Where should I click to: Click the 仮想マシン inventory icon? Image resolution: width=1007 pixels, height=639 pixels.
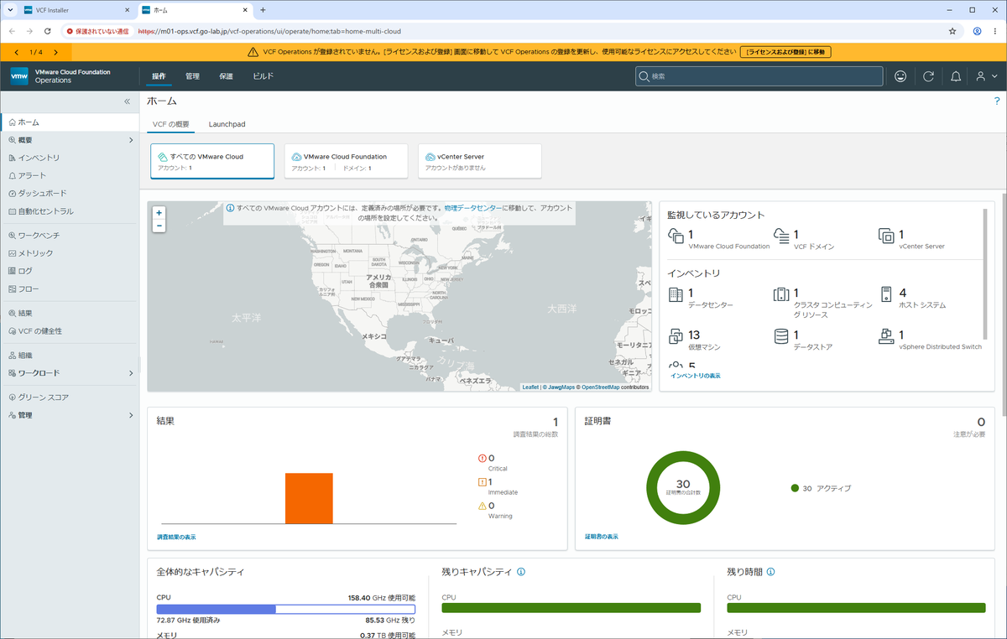[676, 336]
